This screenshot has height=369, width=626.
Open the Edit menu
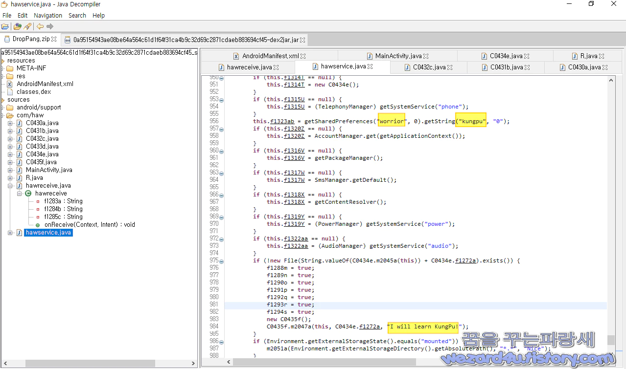pos(23,16)
